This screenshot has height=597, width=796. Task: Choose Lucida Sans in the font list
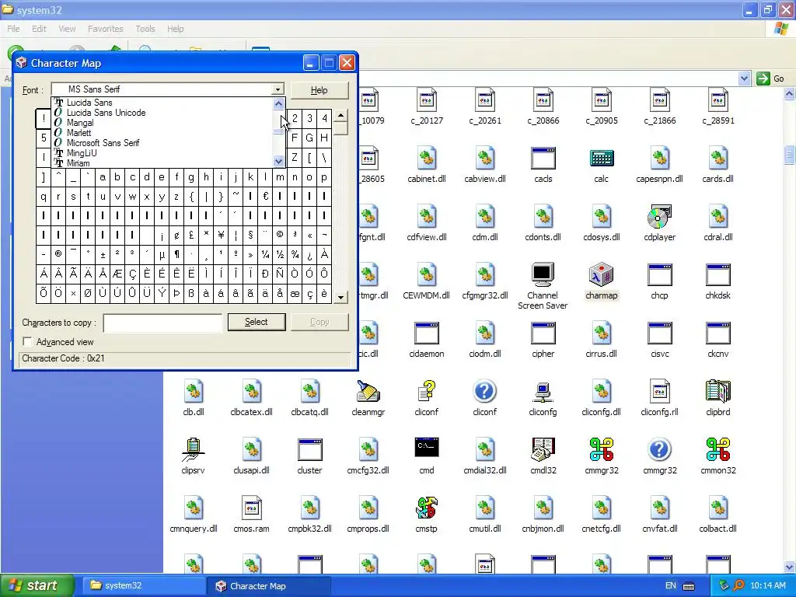(x=89, y=103)
